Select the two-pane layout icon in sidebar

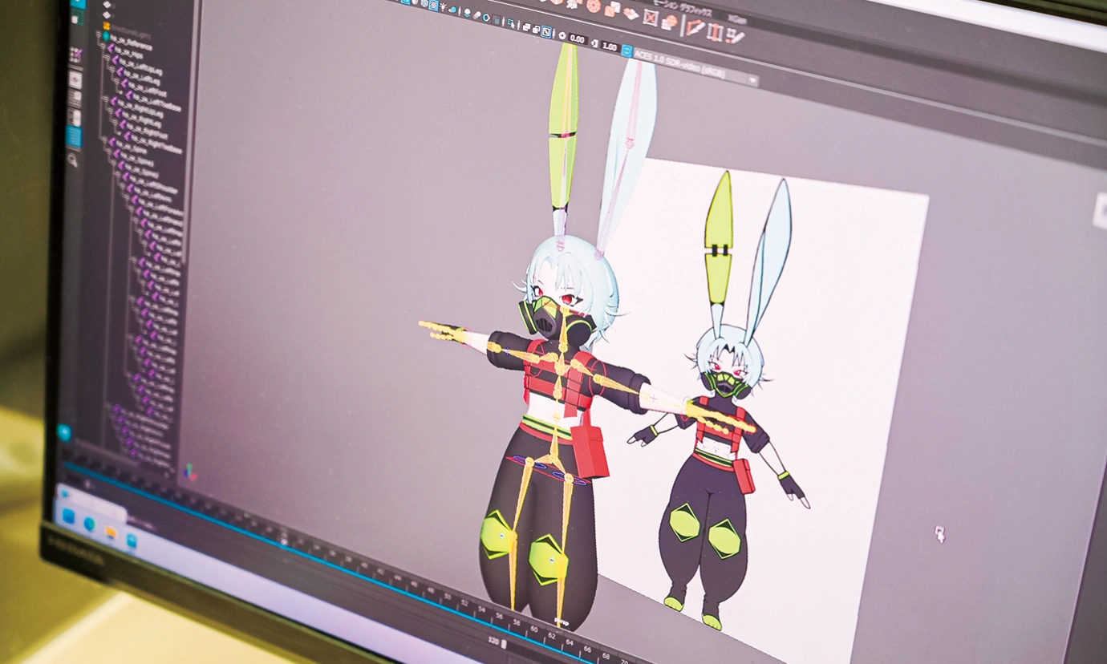pos(75,118)
